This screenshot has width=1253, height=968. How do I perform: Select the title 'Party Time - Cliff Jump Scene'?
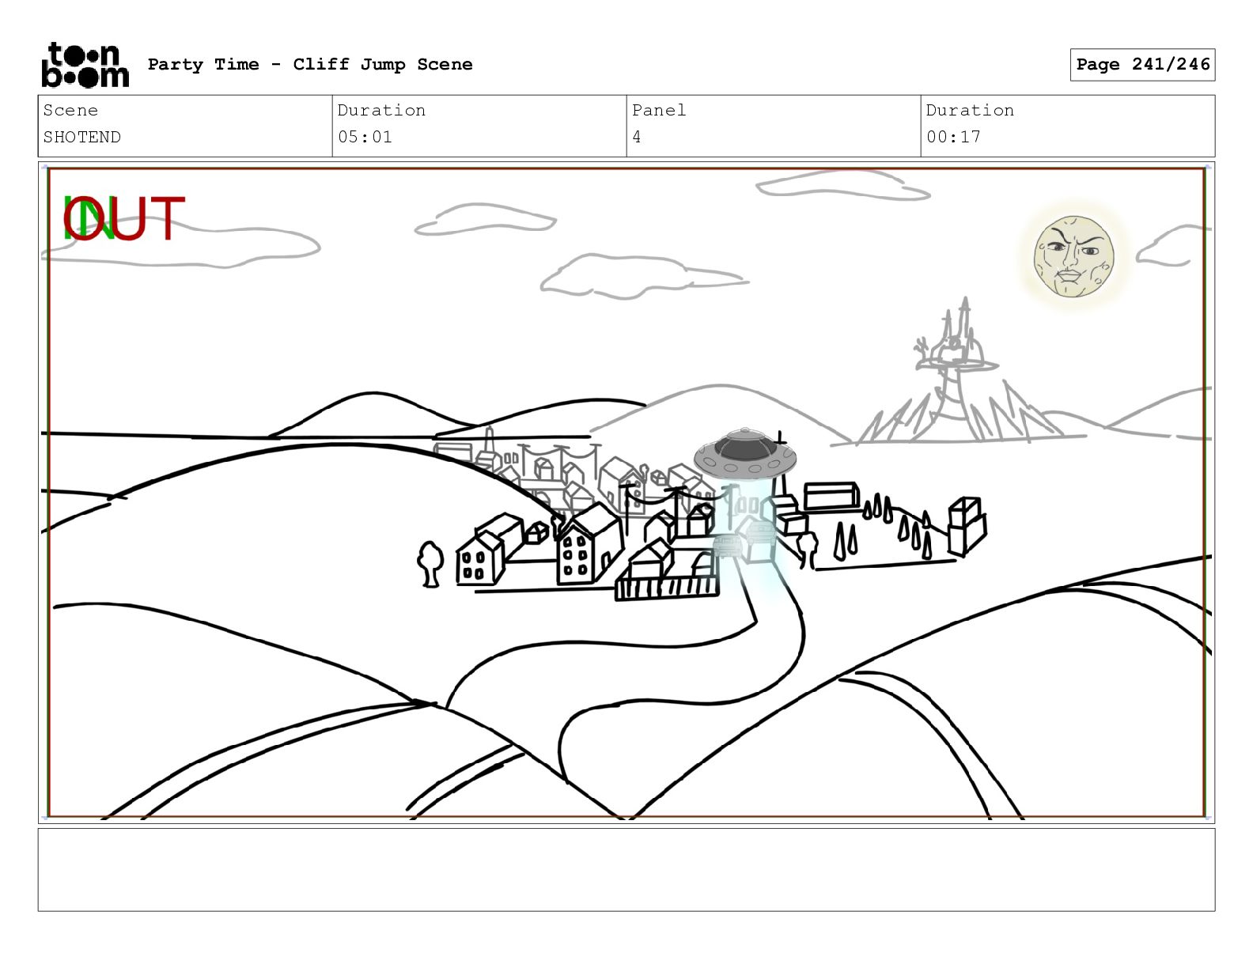310,65
